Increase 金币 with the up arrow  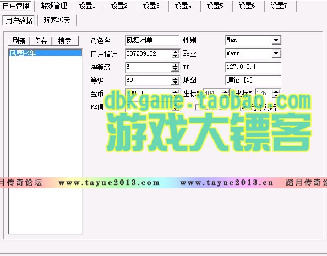pos(176,91)
